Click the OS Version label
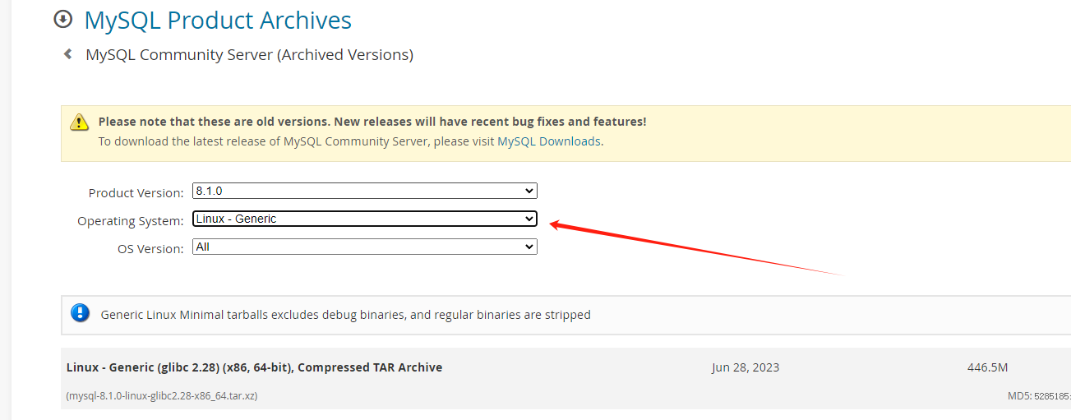 [x=150, y=249]
